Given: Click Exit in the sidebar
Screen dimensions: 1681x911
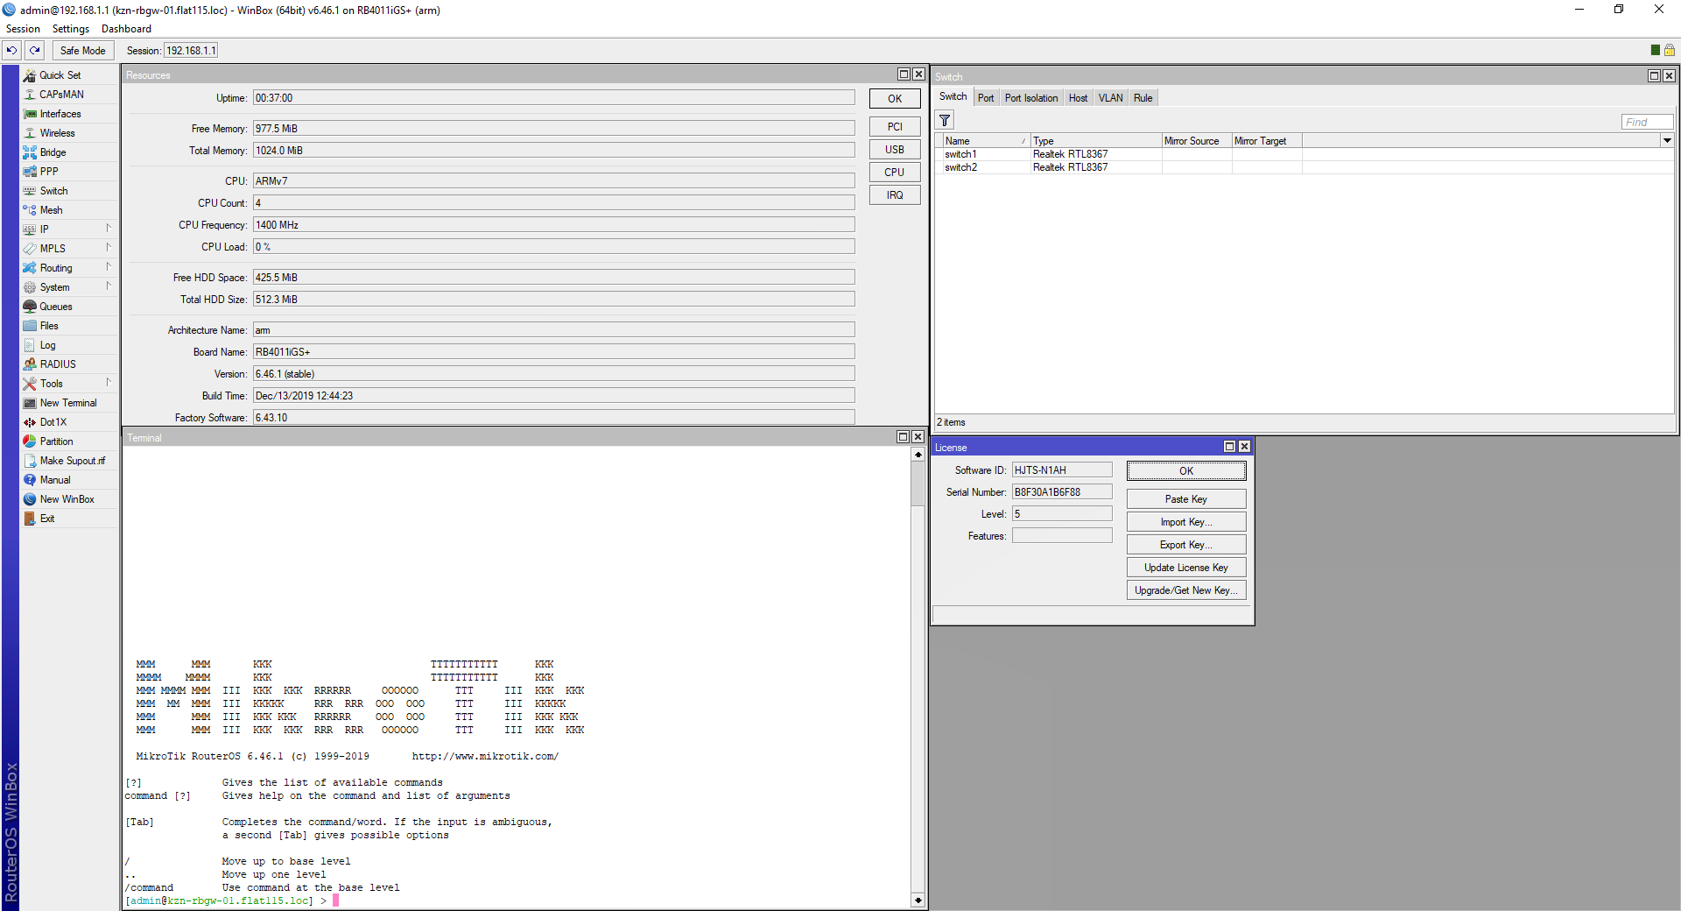Looking at the screenshot, I should [47, 519].
